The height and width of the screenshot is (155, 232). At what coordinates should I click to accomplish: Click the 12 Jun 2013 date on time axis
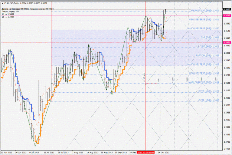click(7, 152)
